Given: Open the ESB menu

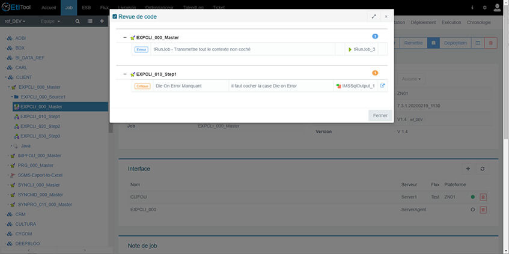Looking at the screenshot, I should click(86, 7).
